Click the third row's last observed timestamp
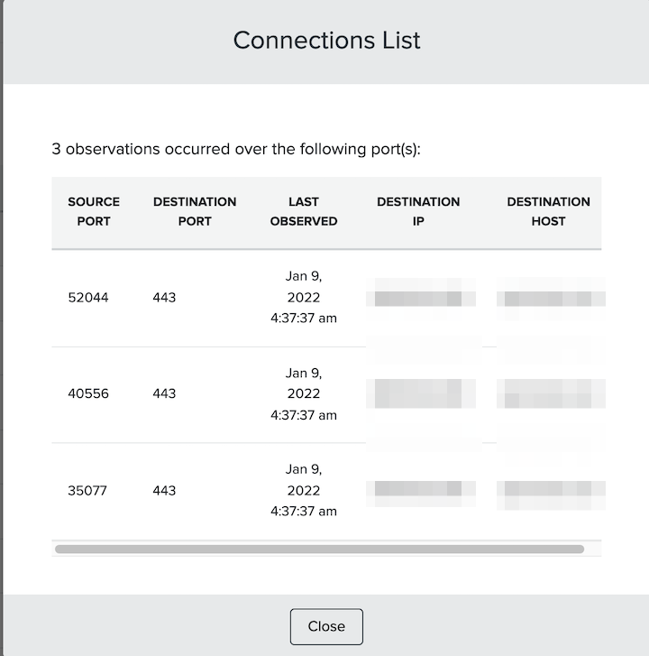Screen dimensions: 649x656 pos(304,490)
